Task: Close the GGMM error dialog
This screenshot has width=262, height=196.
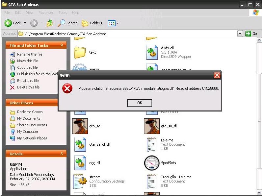Action: (217, 75)
